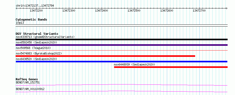Open the nsv6592458 Sedlazeck2020 label
The width and height of the screenshot is (235, 95).
coord(36,42)
